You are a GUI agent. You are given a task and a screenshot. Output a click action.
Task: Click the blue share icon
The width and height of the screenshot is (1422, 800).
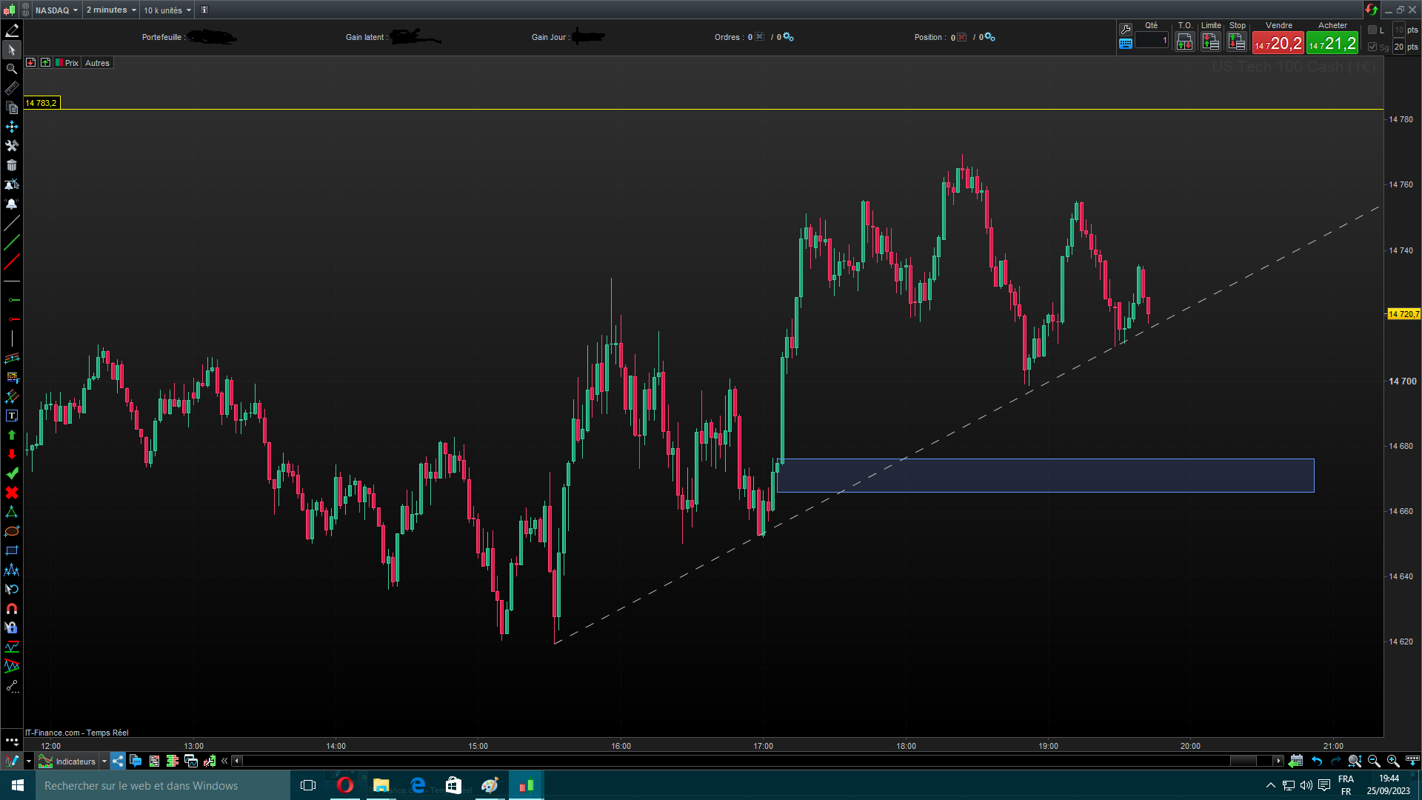pyautogui.click(x=118, y=761)
